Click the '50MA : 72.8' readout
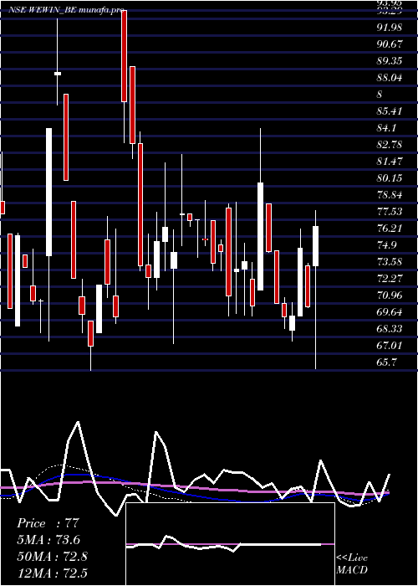Screen dimensions: 418x586 point(53,557)
